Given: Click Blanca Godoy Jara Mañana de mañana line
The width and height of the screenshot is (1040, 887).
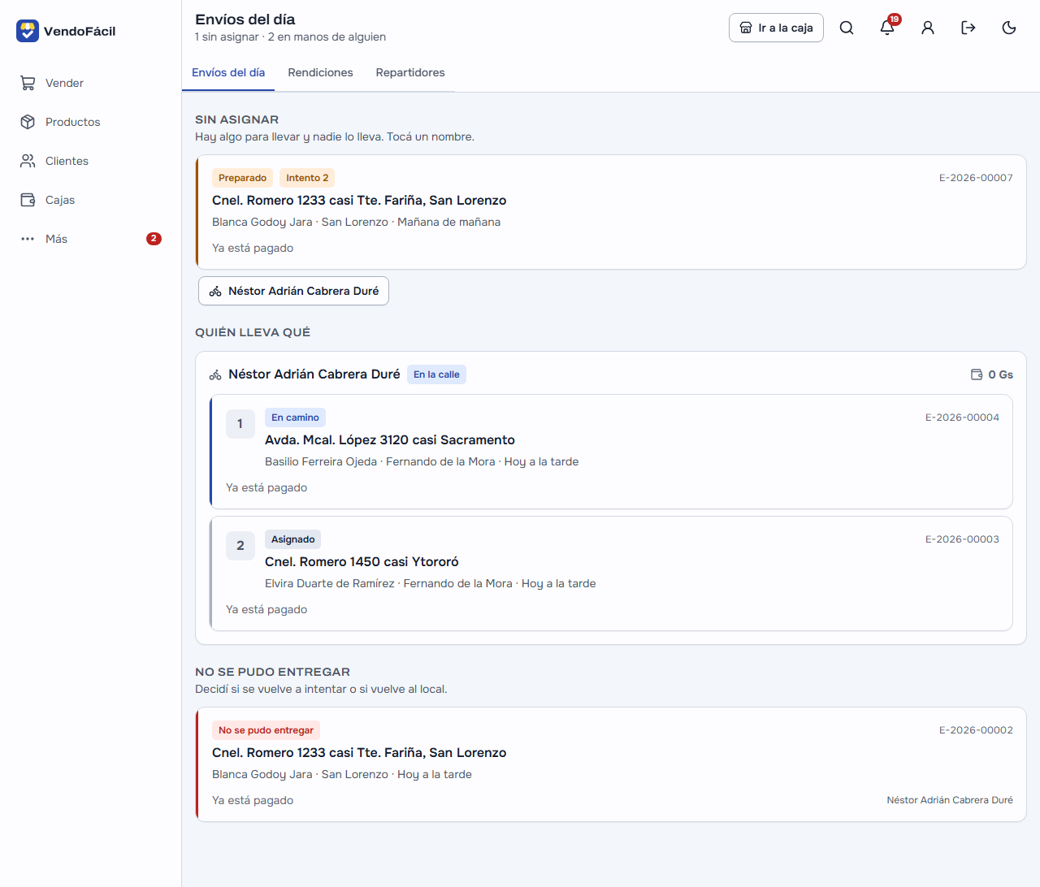Looking at the screenshot, I should (x=356, y=222).
